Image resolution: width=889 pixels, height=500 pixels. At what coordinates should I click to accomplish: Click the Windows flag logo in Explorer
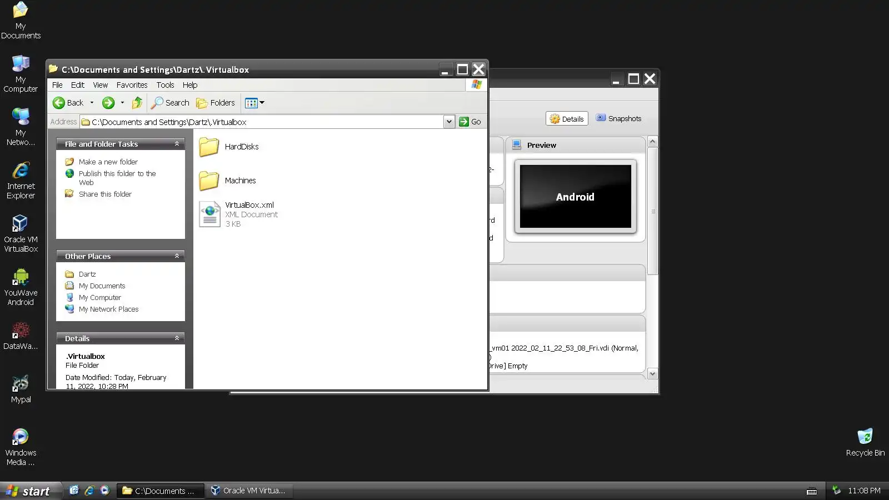coord(476,84)
